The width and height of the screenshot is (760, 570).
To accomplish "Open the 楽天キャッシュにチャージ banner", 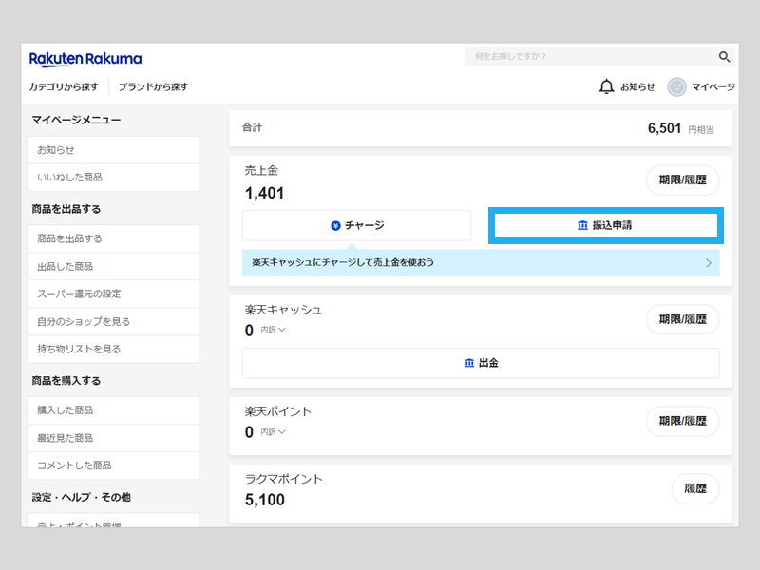I will 481,263.
